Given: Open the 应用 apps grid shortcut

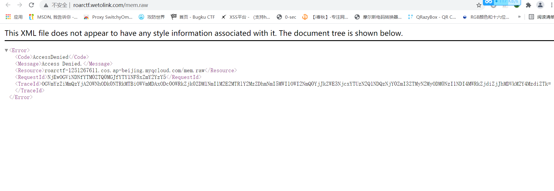Looking at the screenshot, I should [x=14, y=17].
